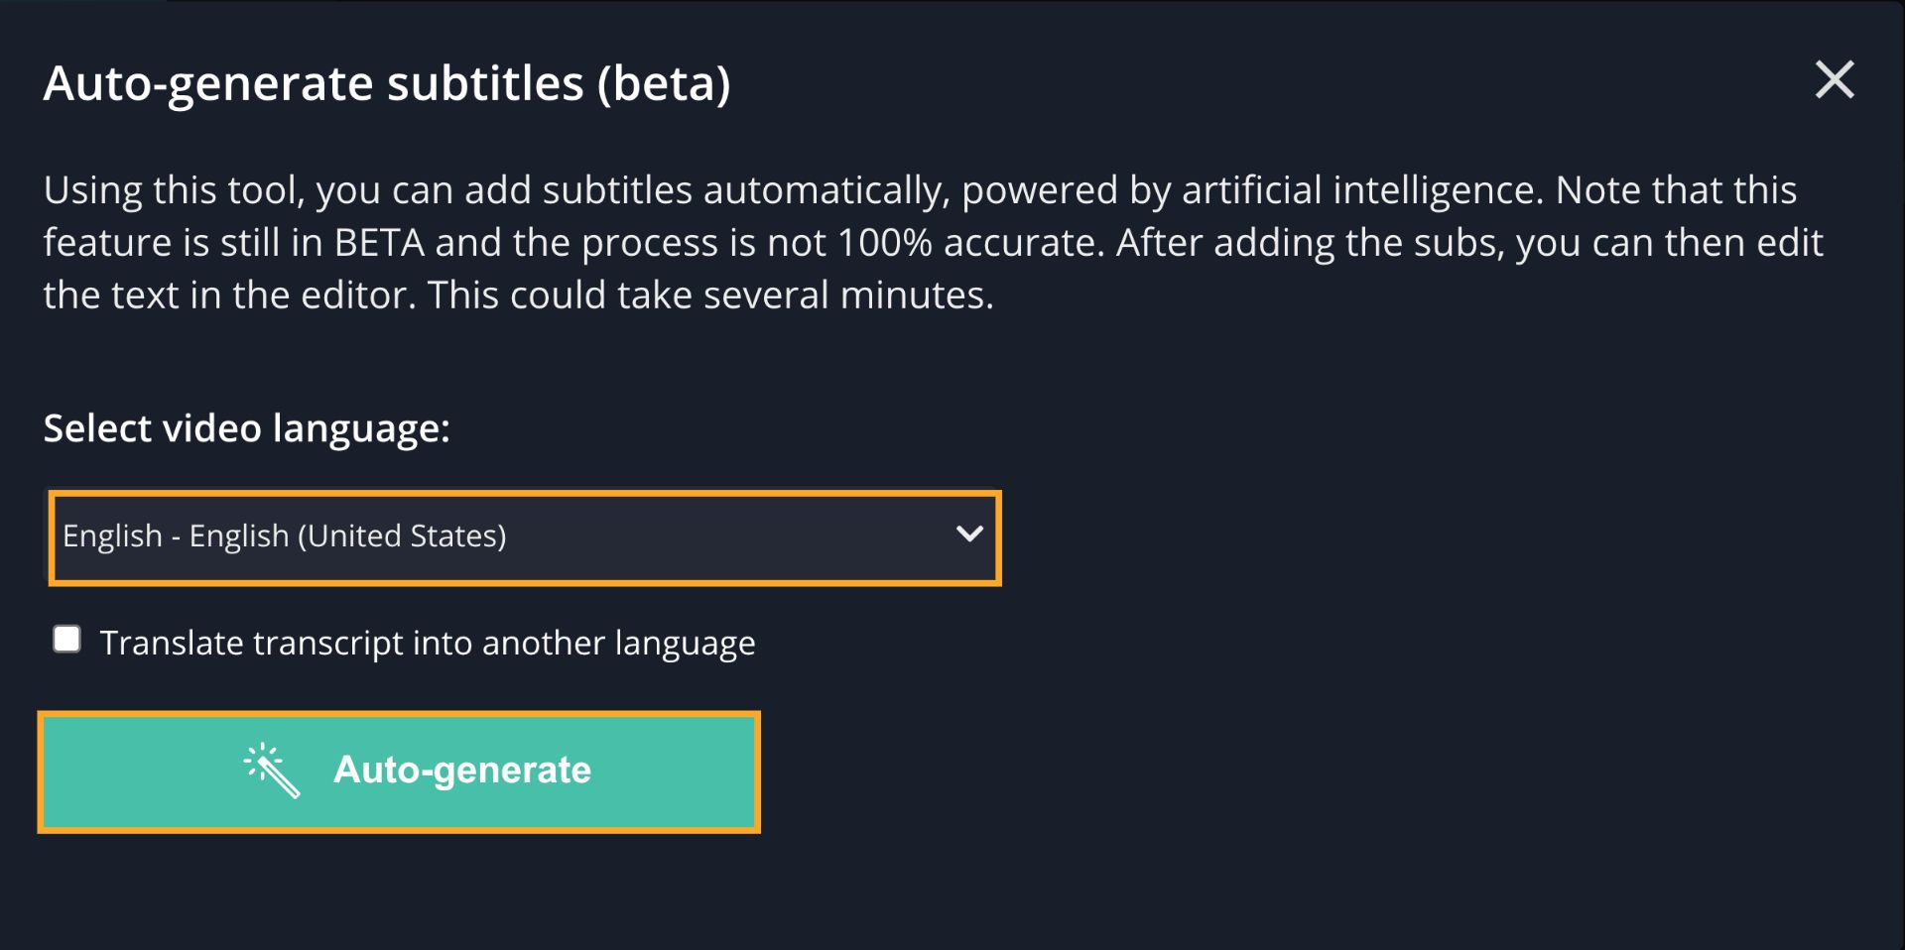This screenshot has height=950, width=1905.
Task: Close the Auto-generate subtitles dialog
Action: point(1835,80)
